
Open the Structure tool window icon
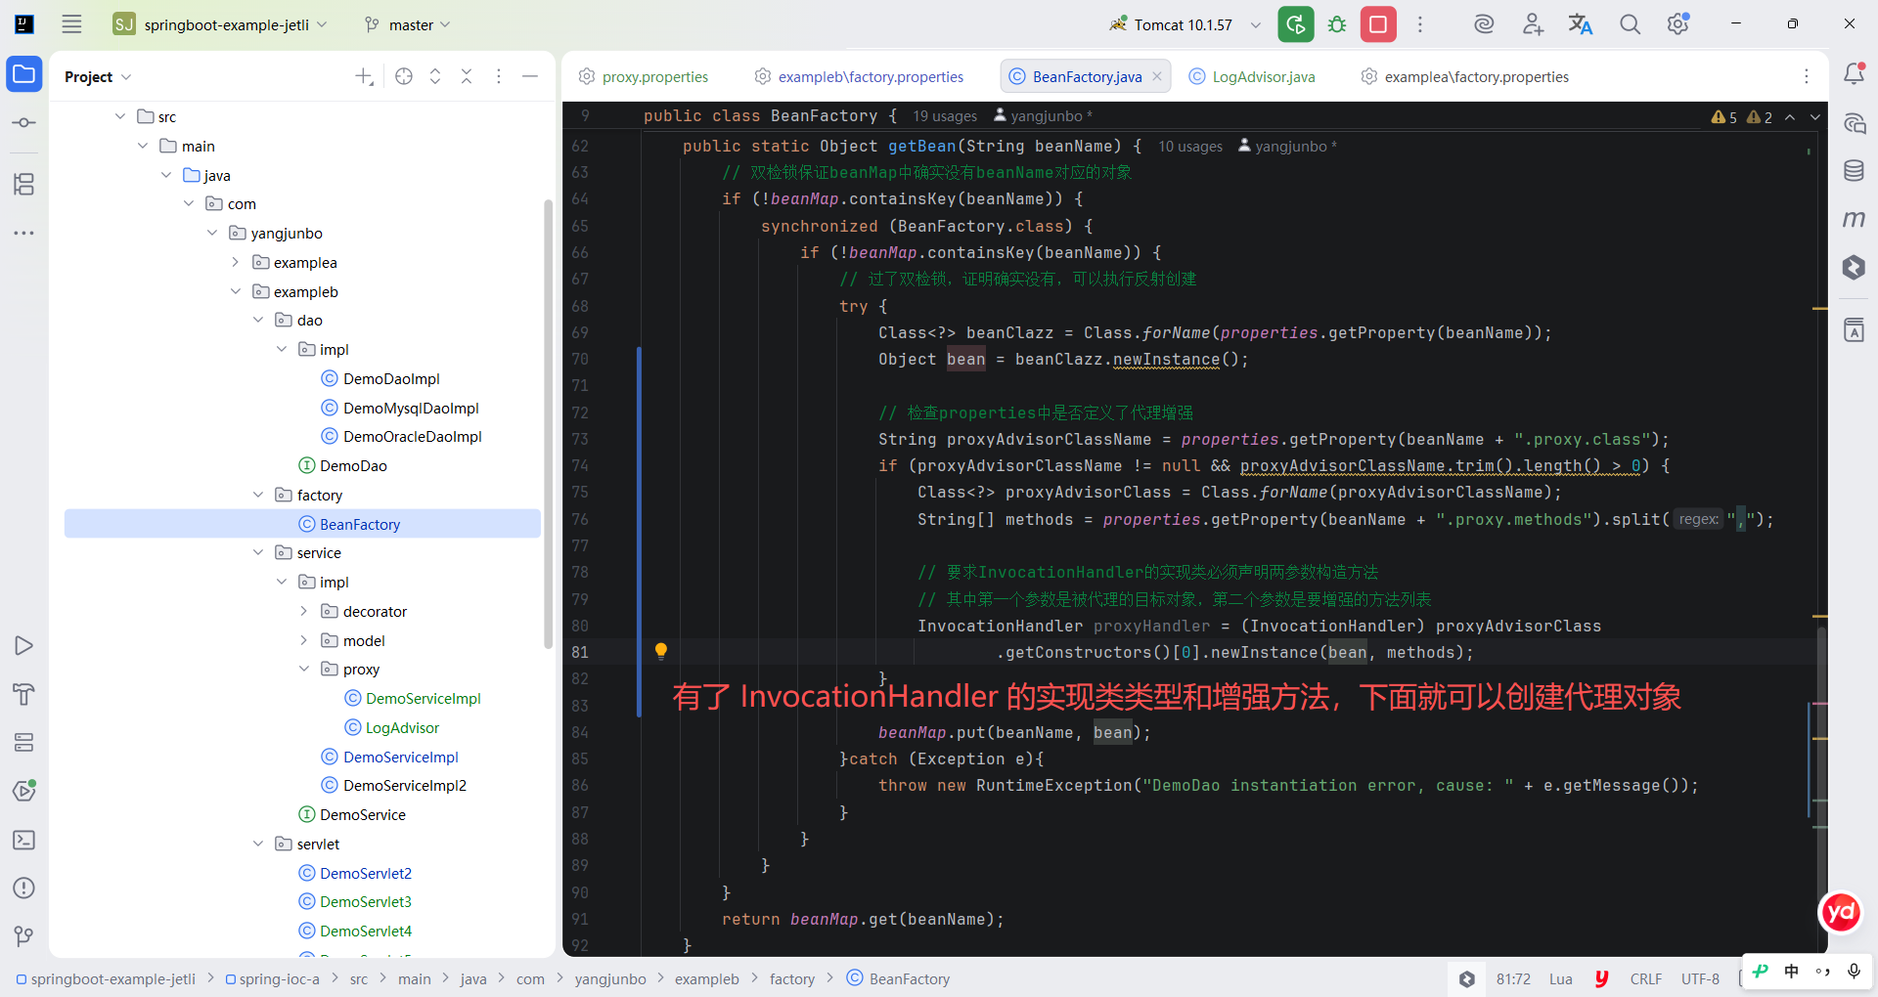tap(24, 184)
